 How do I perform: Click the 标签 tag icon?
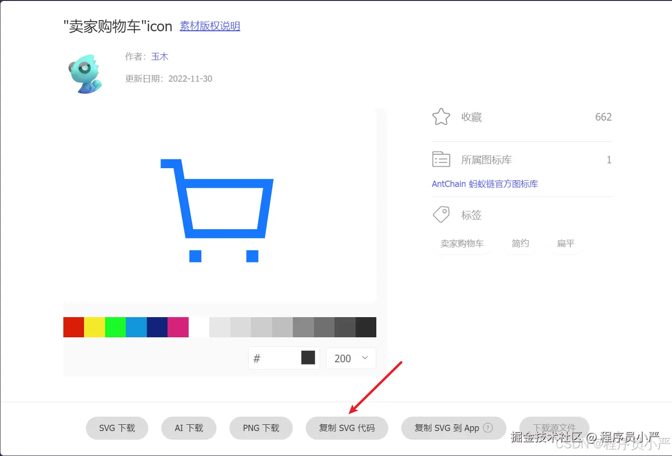pos(441,214)
